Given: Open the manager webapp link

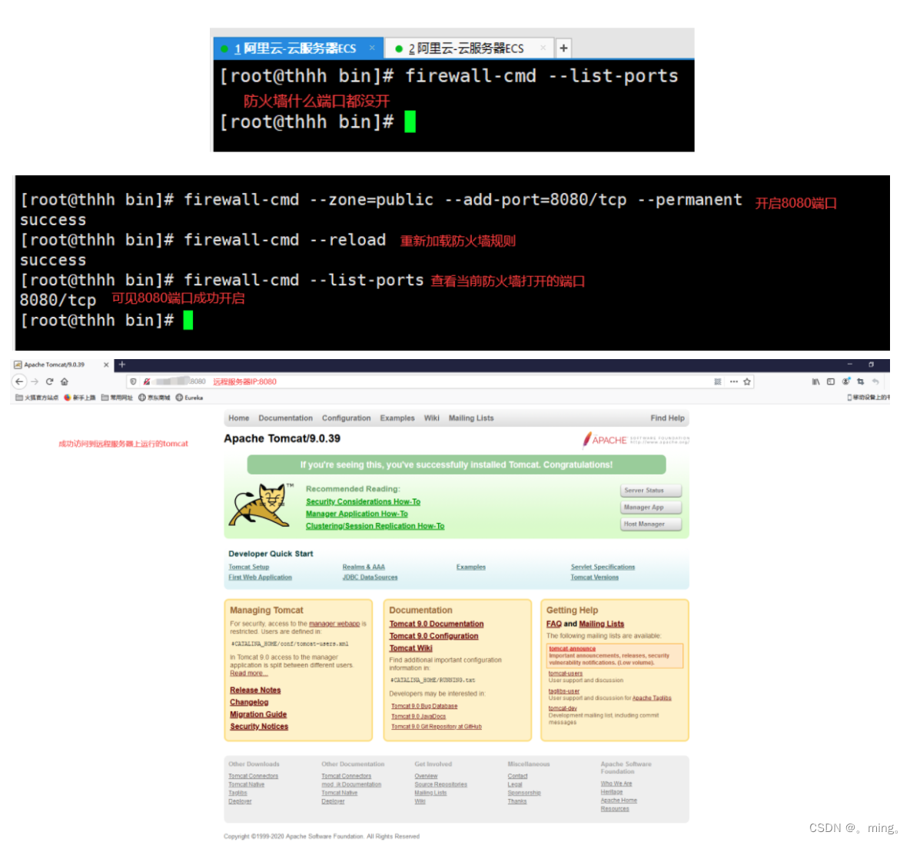Looking at the screenshot, I should click(x=334, y=624).
